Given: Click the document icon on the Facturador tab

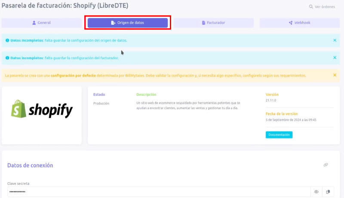Looking at the screenshot, I should tap(203, 23).
